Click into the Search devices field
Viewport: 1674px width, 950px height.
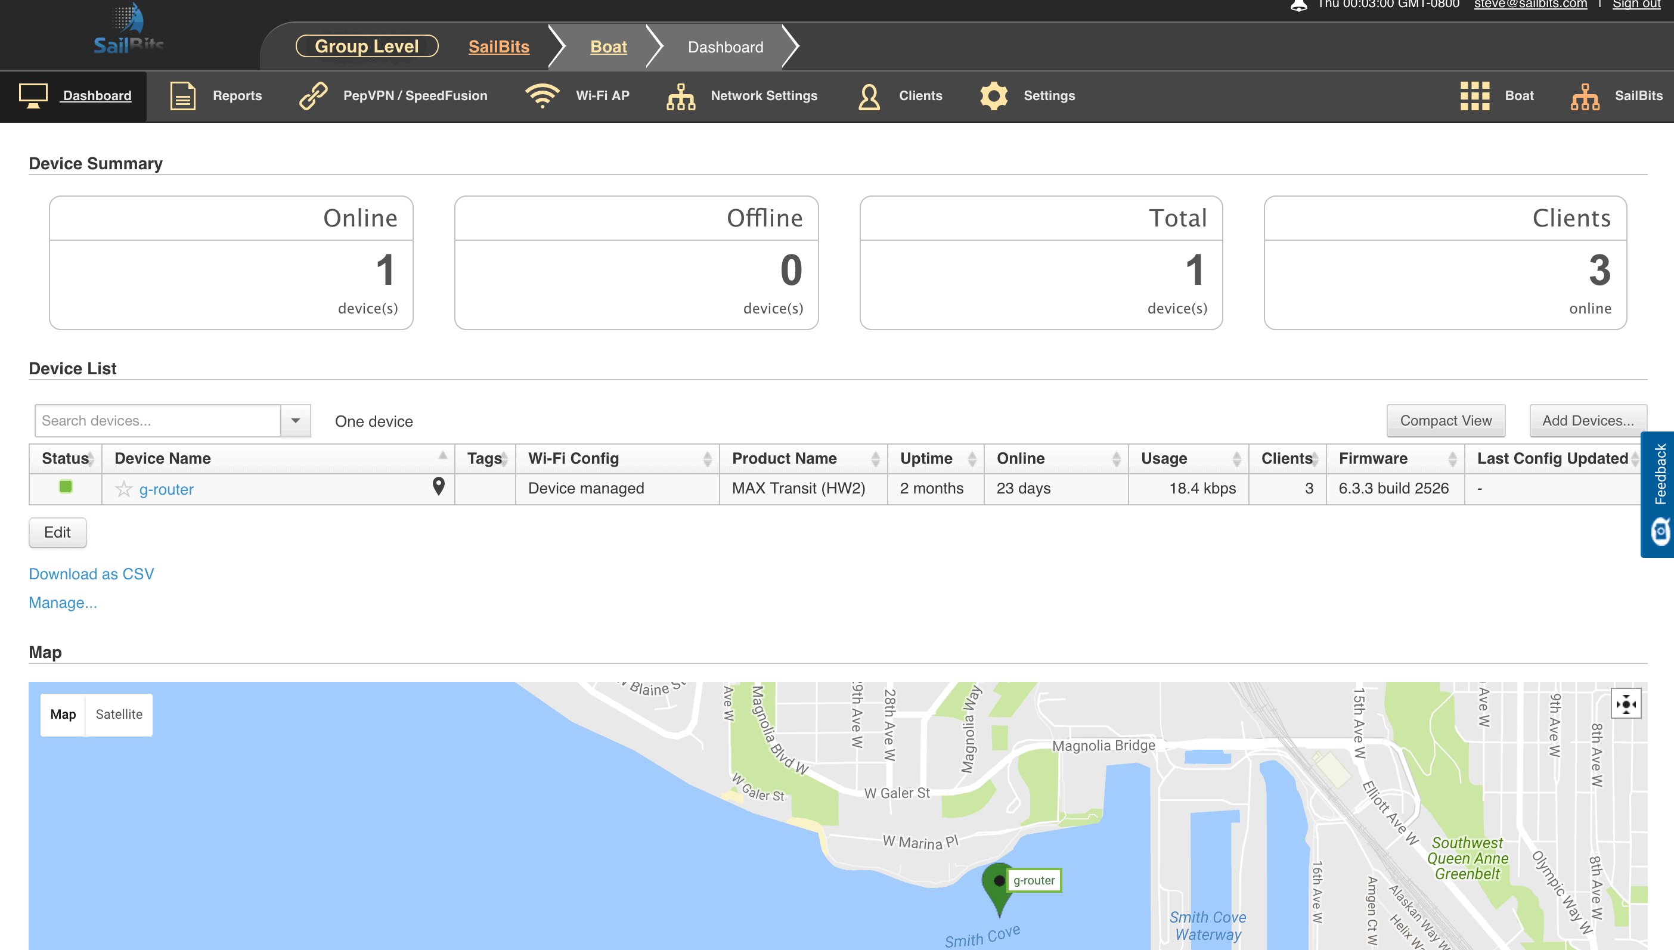coord(157,421)
